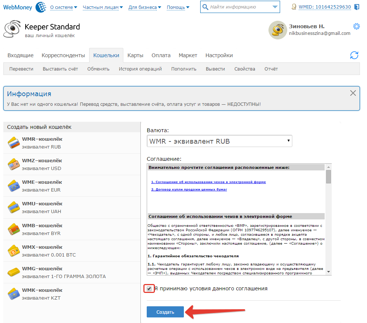This screenshot has width=367, height=323.
Task: Click the WMID user keeper icon
Action: click(294, 7)
